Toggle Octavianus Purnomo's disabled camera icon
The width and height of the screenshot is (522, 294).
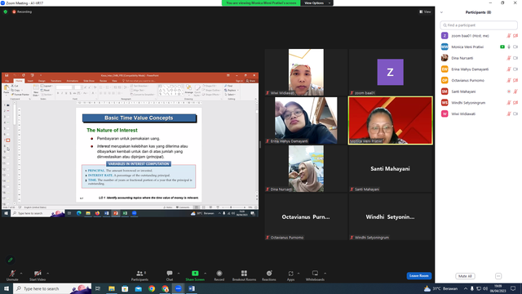tap(515, 80)
